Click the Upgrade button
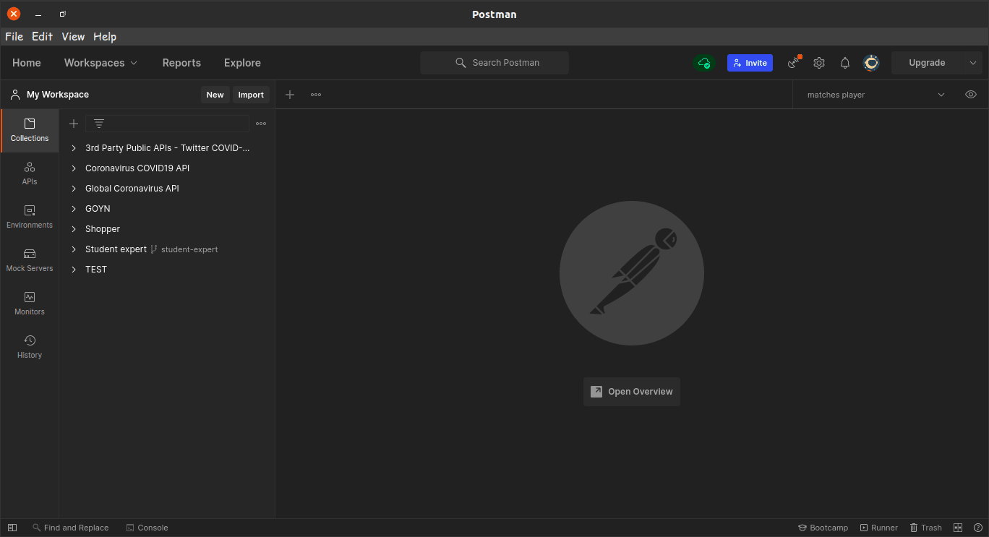Image resolution: width=989 pixels, height=537 pixels. tap(927, 63)
